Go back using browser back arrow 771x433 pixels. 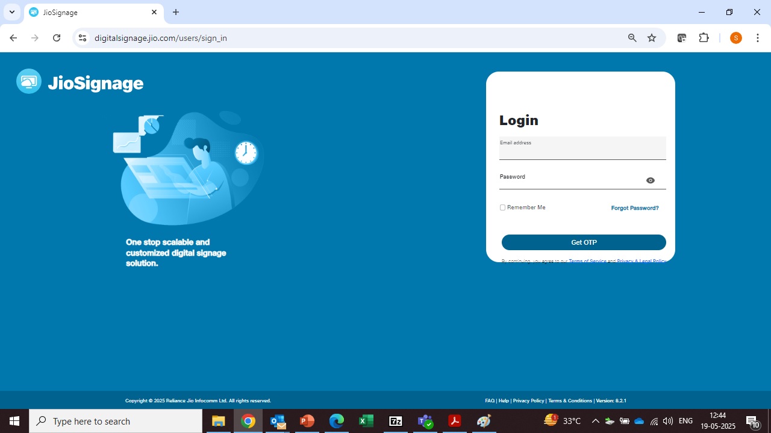point(13,38)
